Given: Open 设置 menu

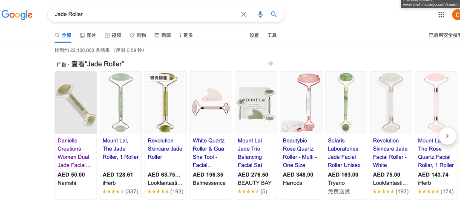Looking at the screenshot, I should 254,35.
